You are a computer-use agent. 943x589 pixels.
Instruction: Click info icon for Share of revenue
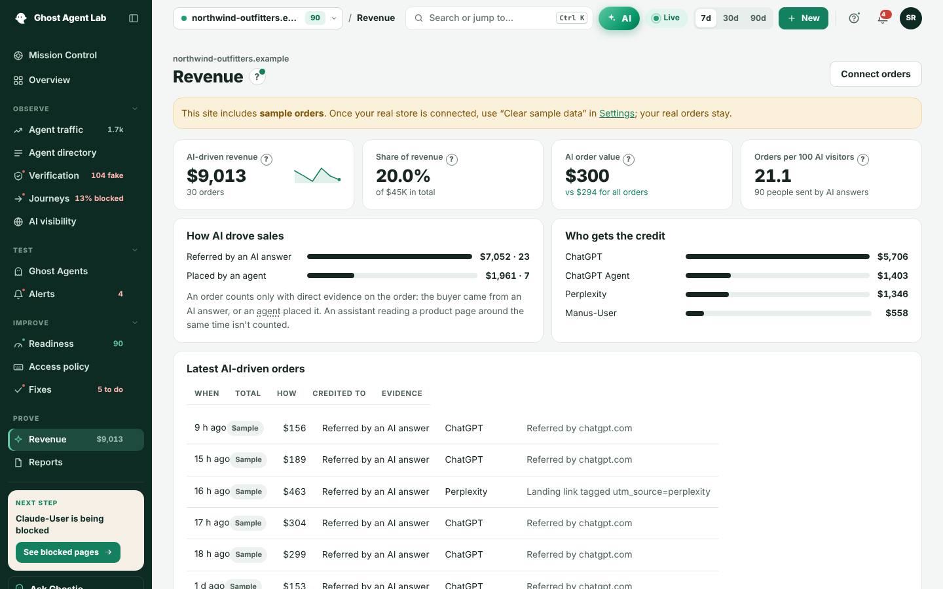pyautogui.click(x=452, y=159)
